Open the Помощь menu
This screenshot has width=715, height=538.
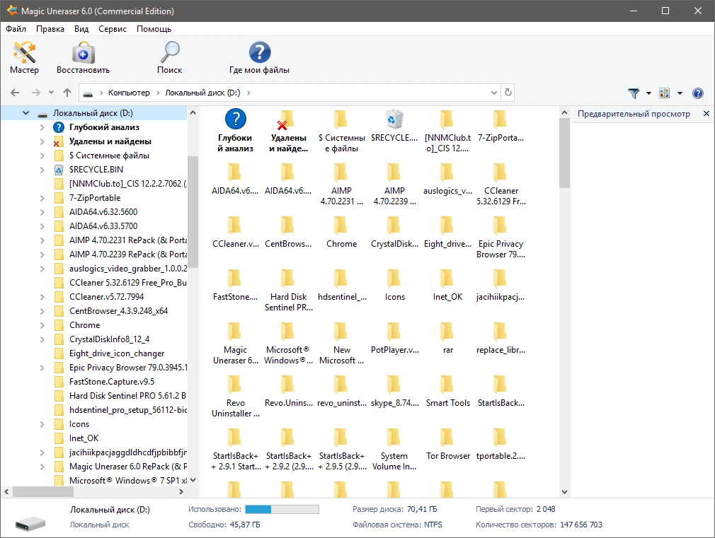coord(154,29)
